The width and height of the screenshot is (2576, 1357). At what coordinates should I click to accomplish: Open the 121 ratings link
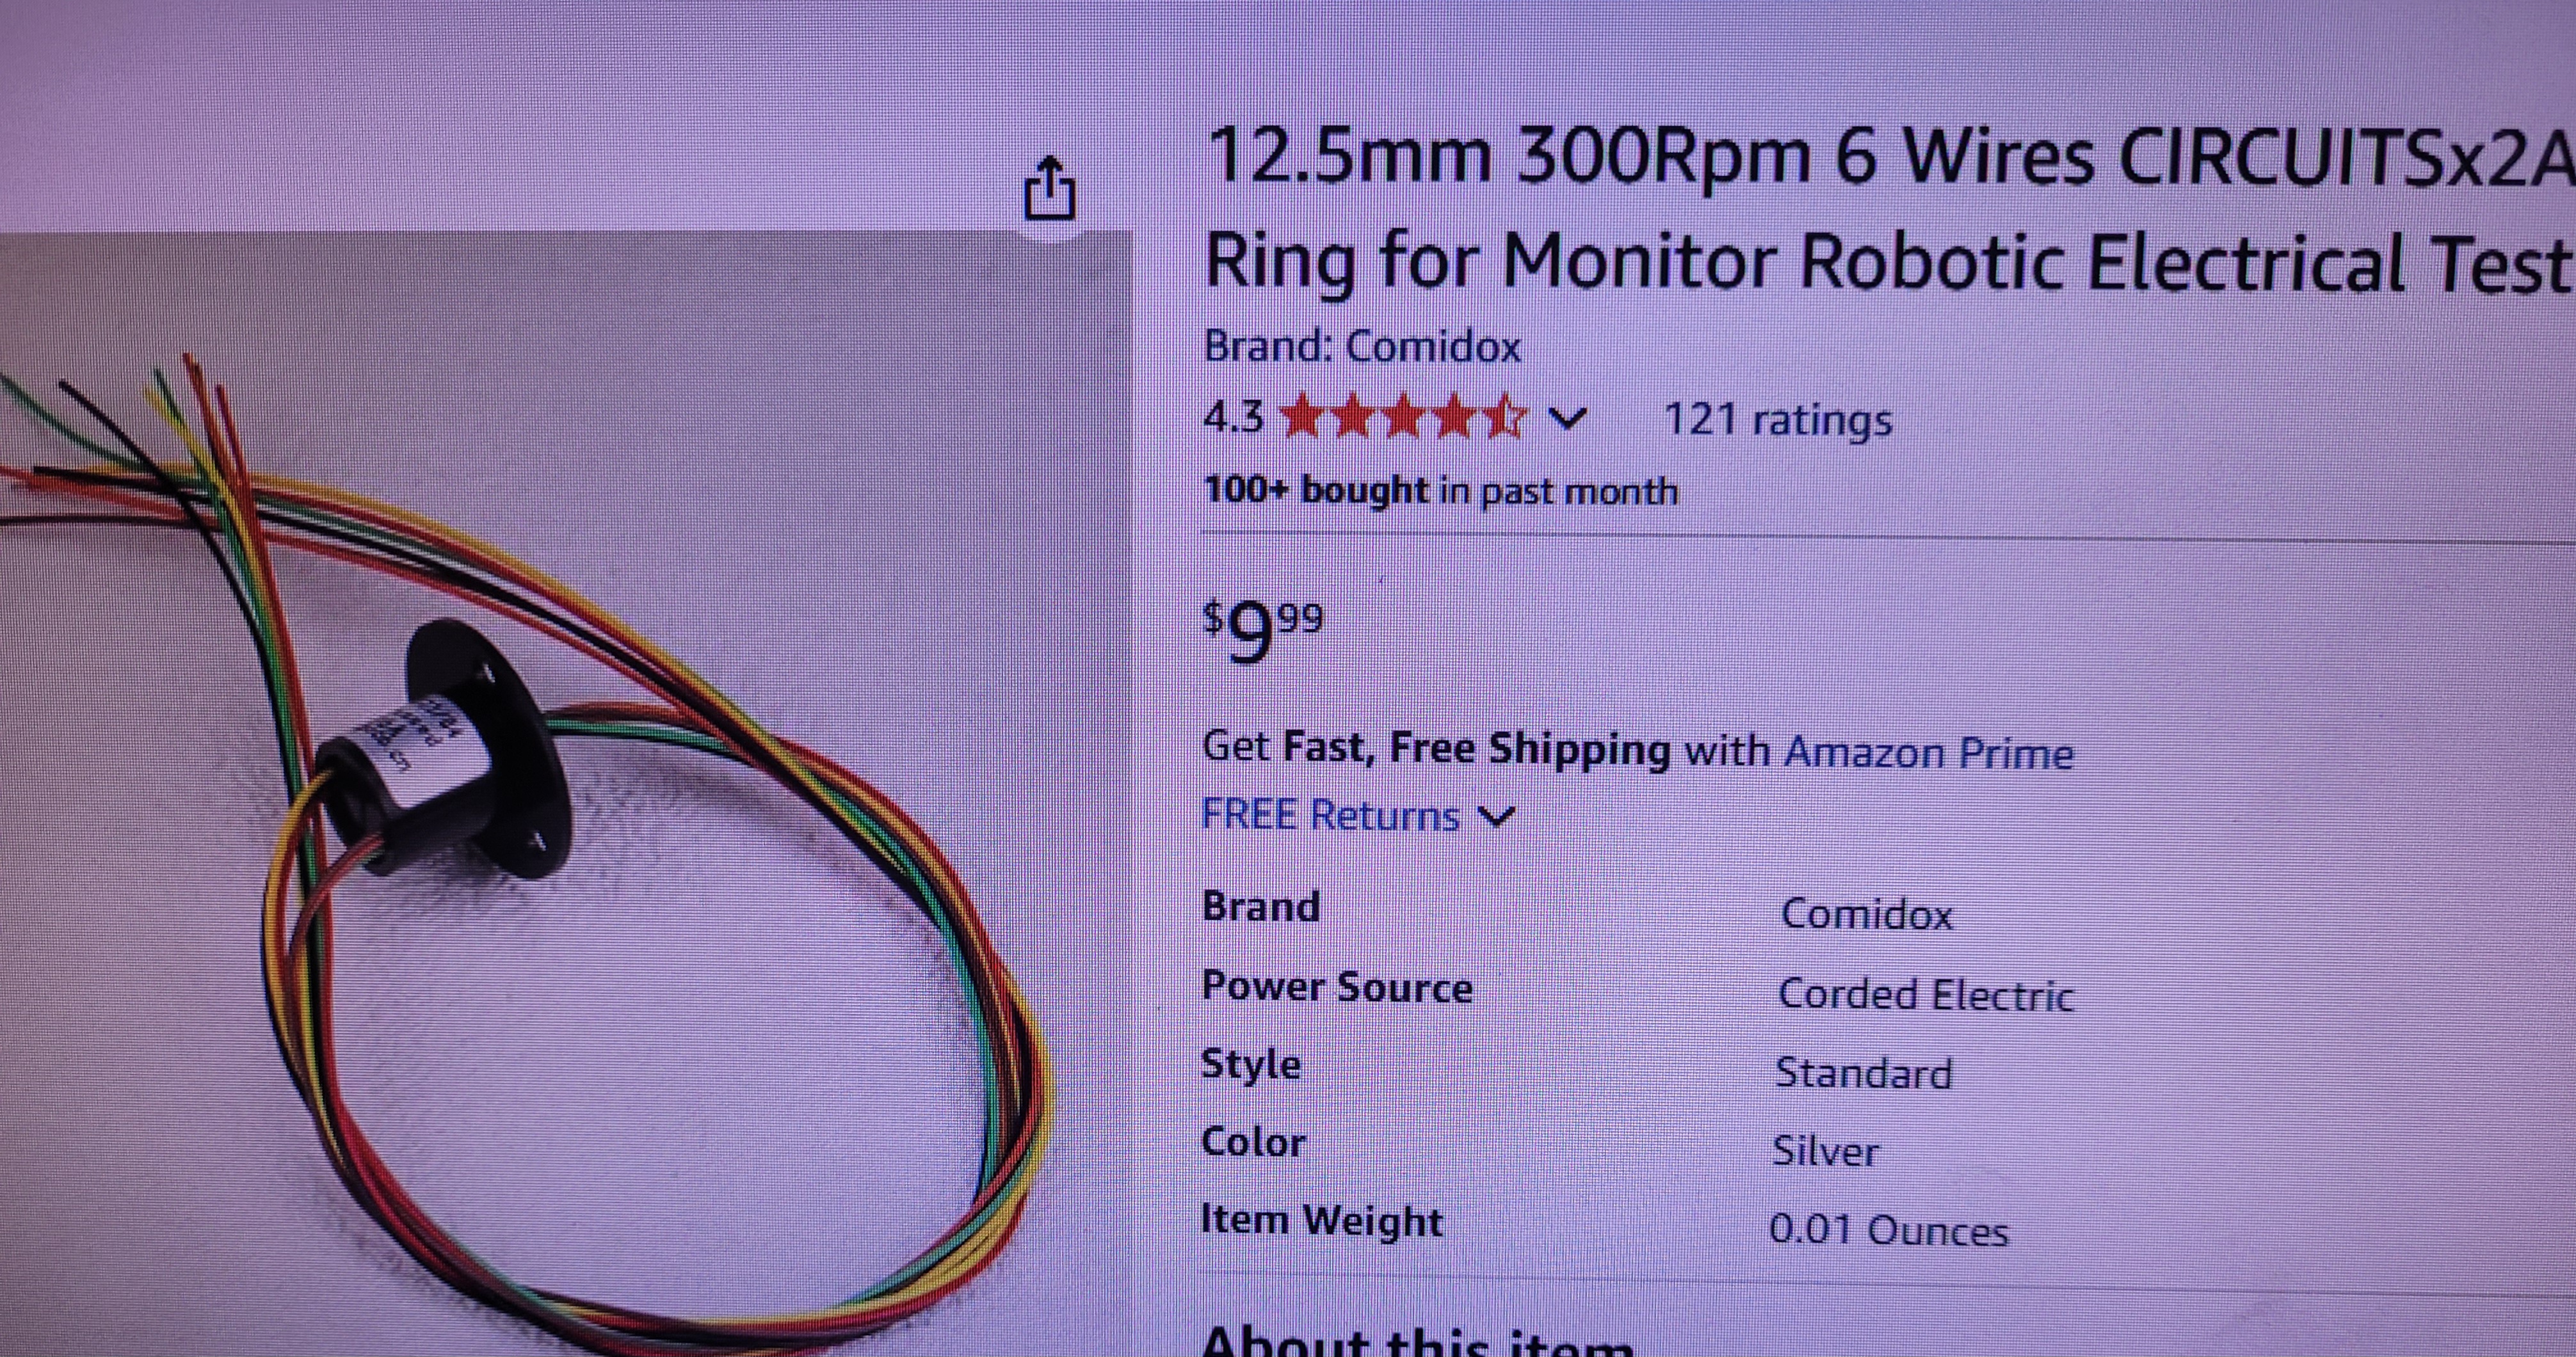pyautogui.click(x=1777, y=420)
